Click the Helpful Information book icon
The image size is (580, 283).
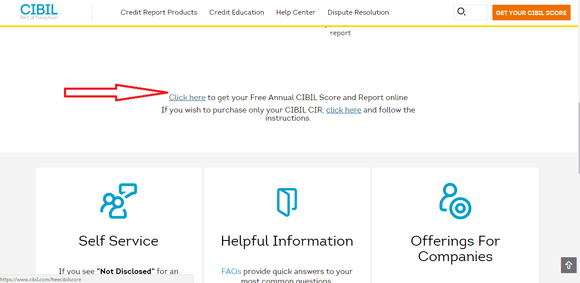click(287, 201)
